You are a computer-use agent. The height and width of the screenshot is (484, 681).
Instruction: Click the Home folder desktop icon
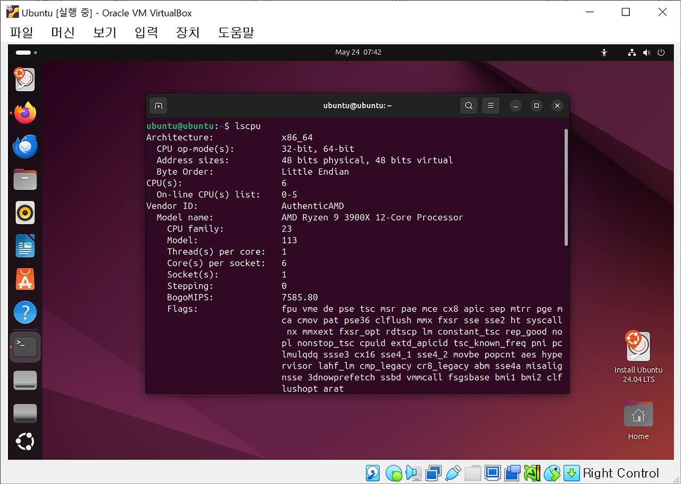638,420
